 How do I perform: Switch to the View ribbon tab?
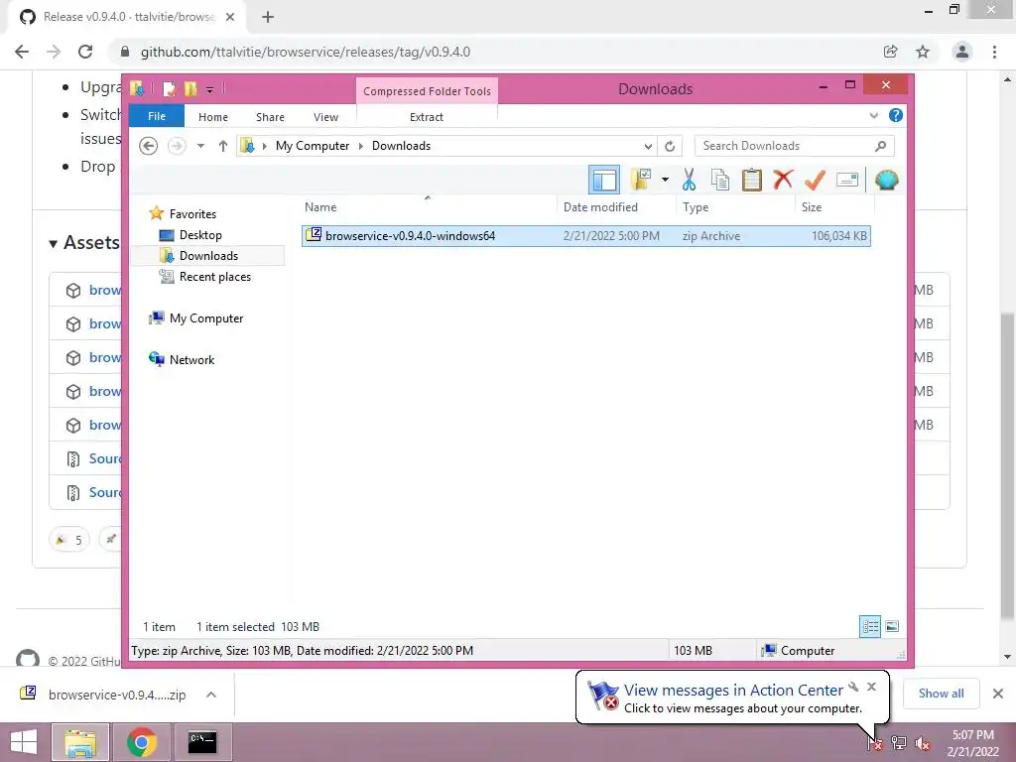coord(325,117)
